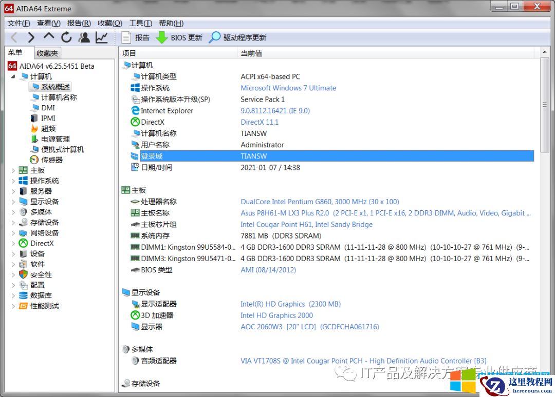This screenshot has width=555, height=397.
Task: Expand the 网络设备 tree node
Action: click(13, 233)
